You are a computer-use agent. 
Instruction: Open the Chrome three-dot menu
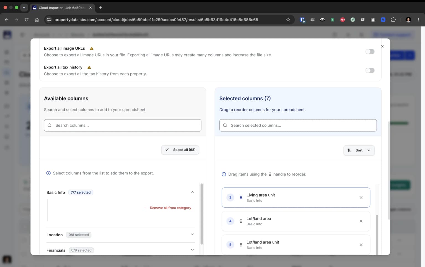click(x=418, y=20)
